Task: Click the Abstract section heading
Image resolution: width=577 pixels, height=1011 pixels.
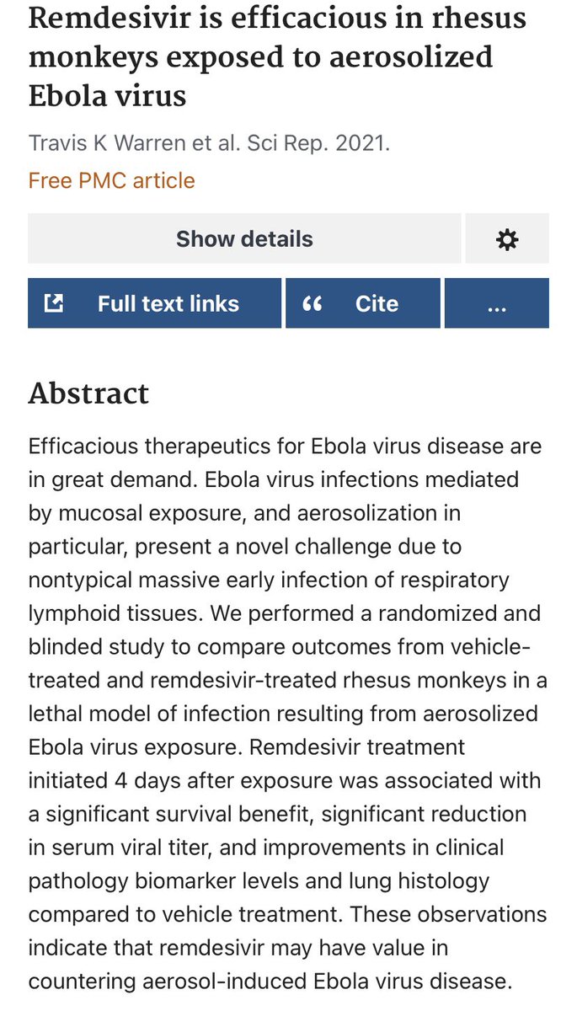Action: click(x=88, y=393)
